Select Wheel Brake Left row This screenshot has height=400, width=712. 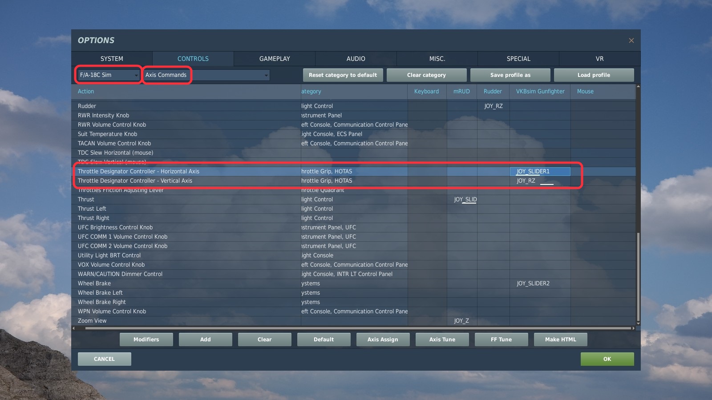[x=354, y=293]
